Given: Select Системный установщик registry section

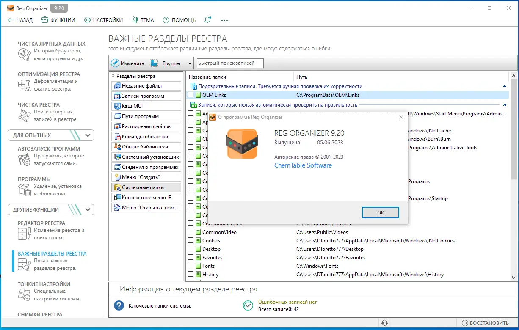Looking at the screenshot, I should (146, 157).
